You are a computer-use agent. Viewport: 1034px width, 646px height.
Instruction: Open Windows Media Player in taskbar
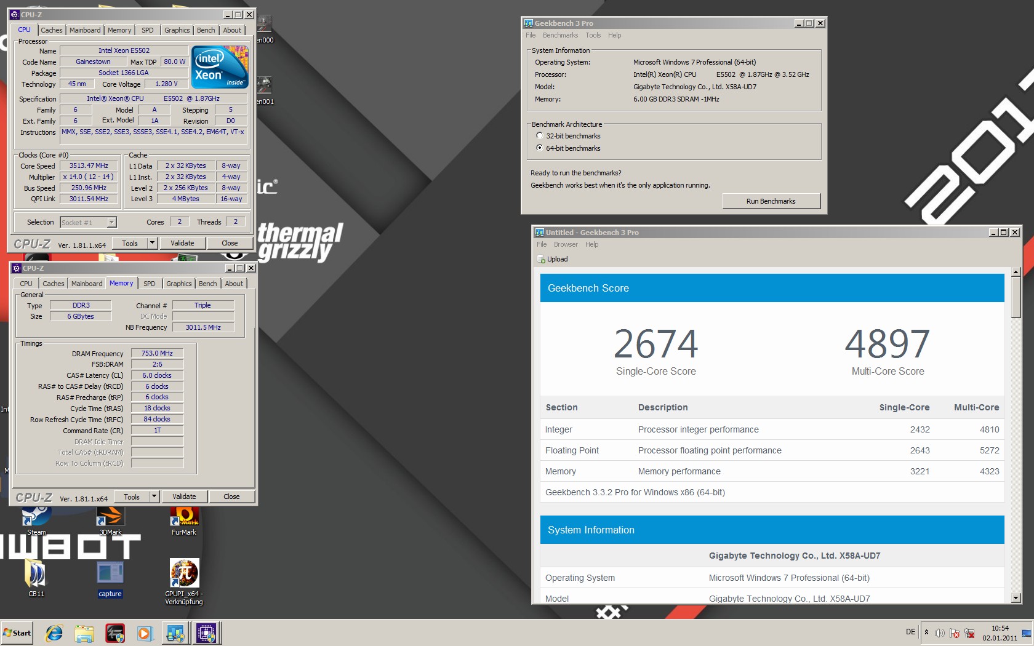click(x=145, y=633)
